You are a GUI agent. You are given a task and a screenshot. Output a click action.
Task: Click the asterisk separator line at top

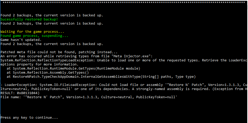(x=123, y=2)
